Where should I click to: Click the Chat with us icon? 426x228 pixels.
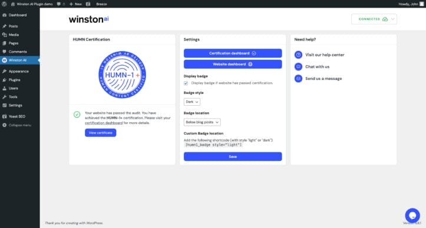click(298, 66)
